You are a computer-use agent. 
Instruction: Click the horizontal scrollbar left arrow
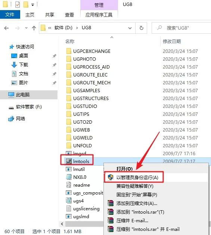(62, 224)
